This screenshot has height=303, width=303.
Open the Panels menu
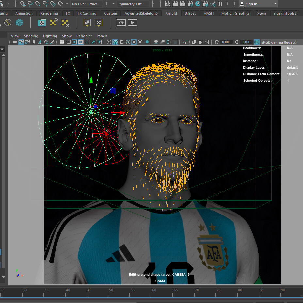click(102, 36)
